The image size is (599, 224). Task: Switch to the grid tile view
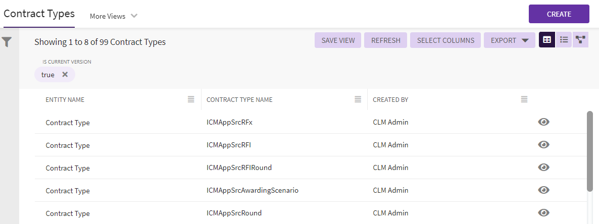click(x=547, y=40)
